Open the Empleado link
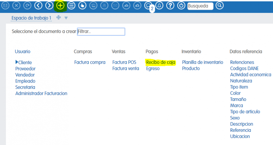 [x=25, y=81]
